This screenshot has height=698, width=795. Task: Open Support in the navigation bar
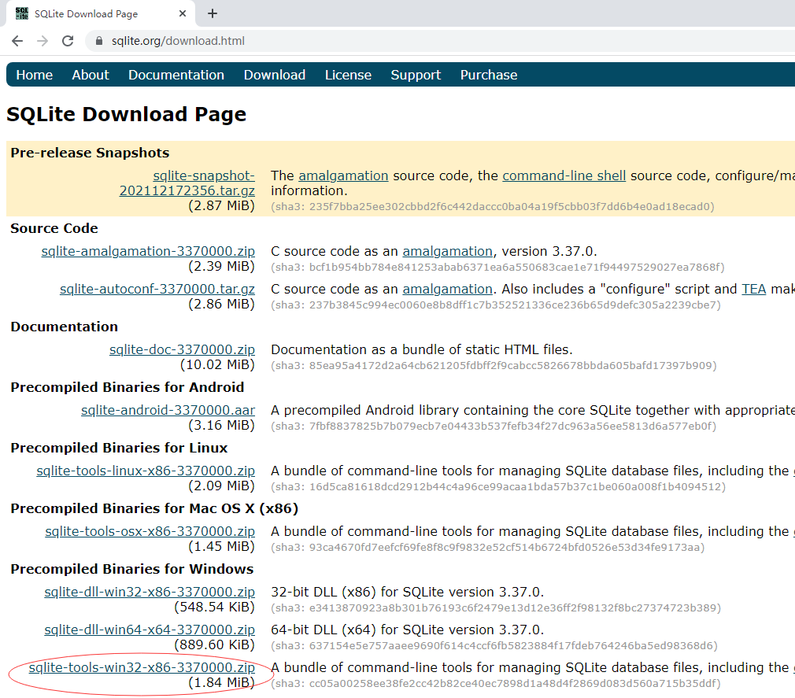(416, 75)
